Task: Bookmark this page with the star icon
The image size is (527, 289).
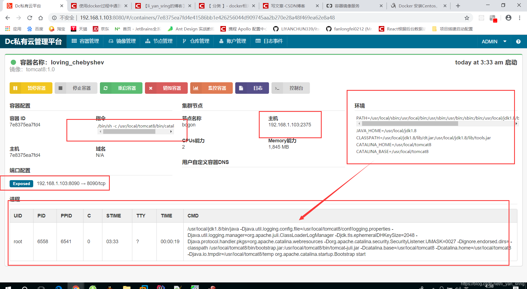Action: 467,18
